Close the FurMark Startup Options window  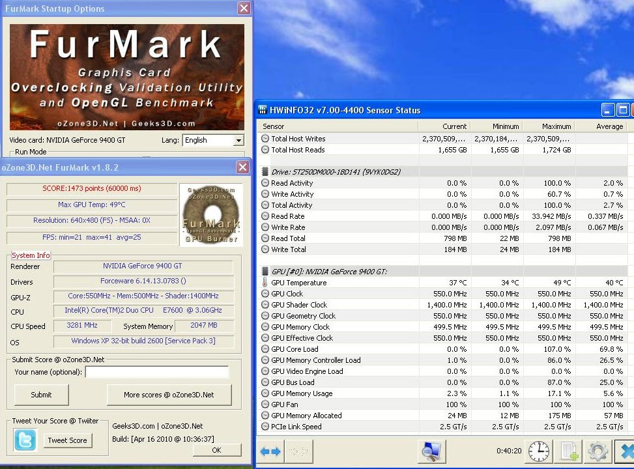pos(244,8)
